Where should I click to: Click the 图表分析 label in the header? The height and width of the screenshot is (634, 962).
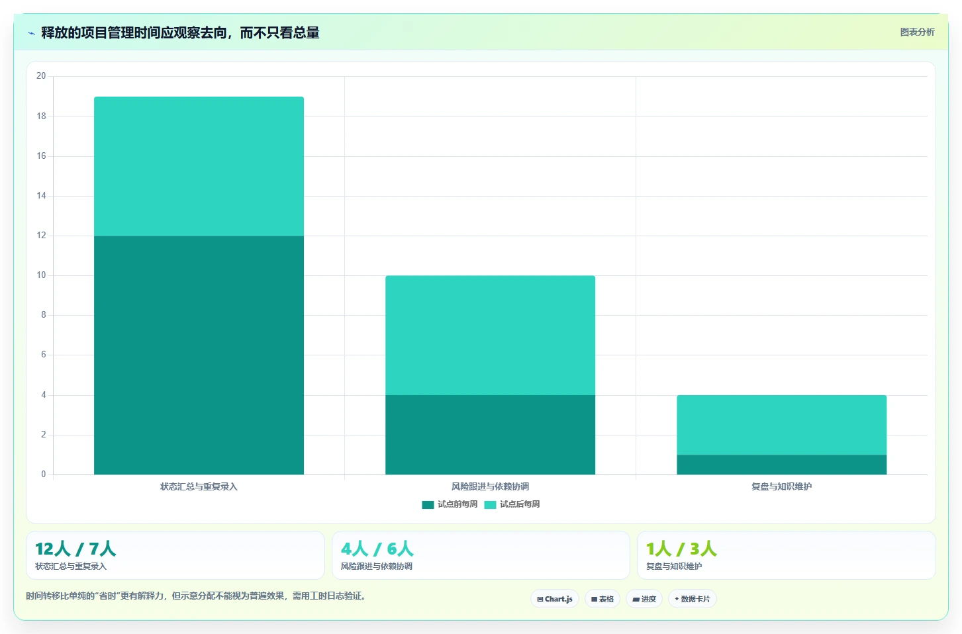tap(917, 32)
